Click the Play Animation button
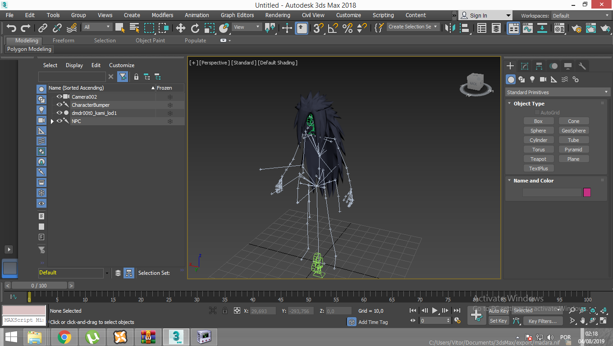This screenshot has height=346, width=613. tap(435, 310)
